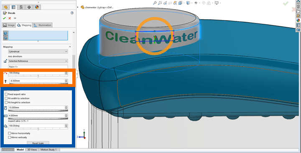The image size is (301, 153).
Task: Expand the cleanwater flyout tree arrow
Action: (78, 7)
